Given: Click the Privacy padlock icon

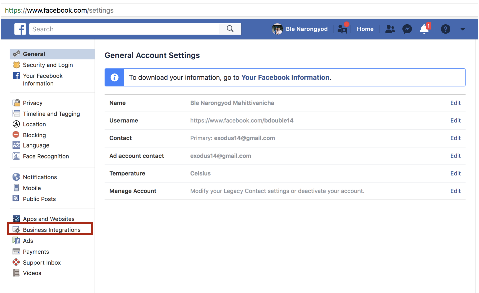Looking at the screenshot, I should coord(16,103).
